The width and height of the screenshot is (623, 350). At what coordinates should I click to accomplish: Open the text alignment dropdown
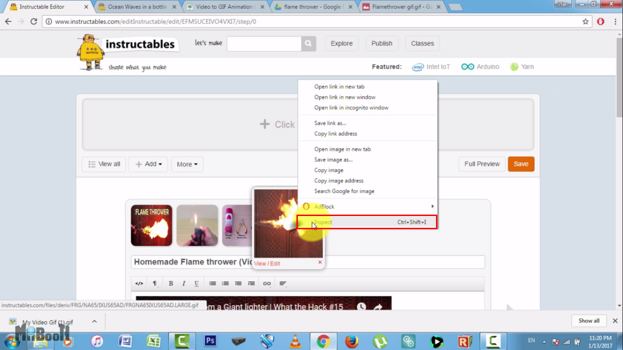pyautogui.click(x=283, y=283)
